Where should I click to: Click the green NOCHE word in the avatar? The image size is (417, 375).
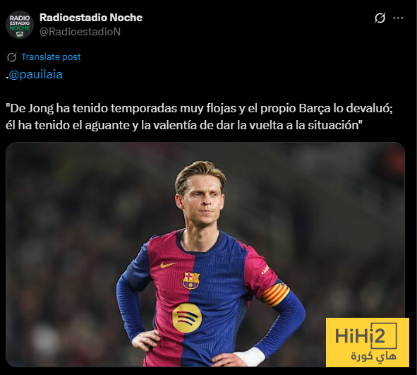click(x=20, y=28)
